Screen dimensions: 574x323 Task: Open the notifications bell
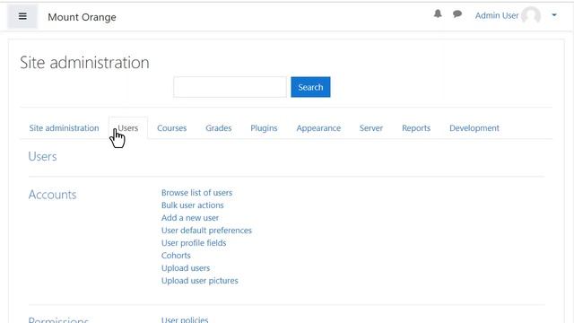pos(438,14)
